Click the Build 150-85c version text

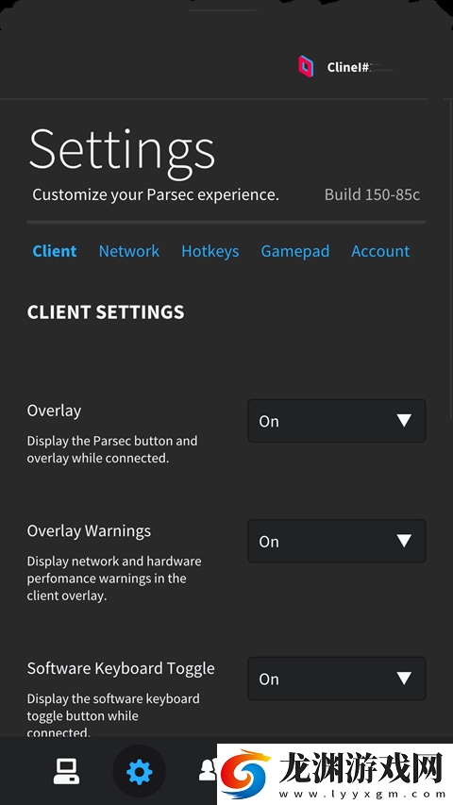373,195
